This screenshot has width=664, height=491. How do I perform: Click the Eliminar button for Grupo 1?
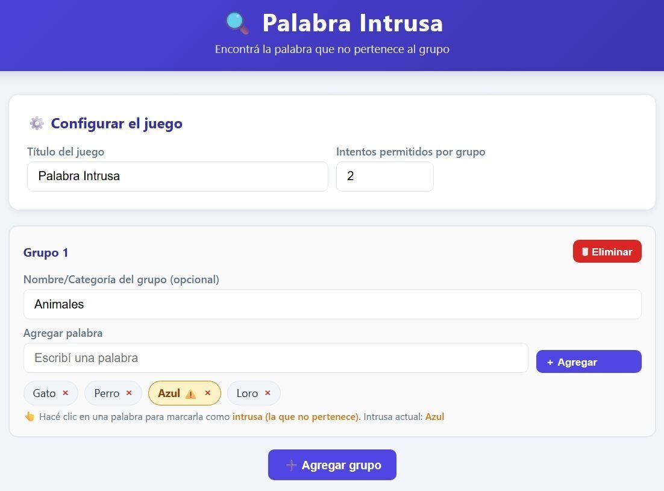pos(607,251)
